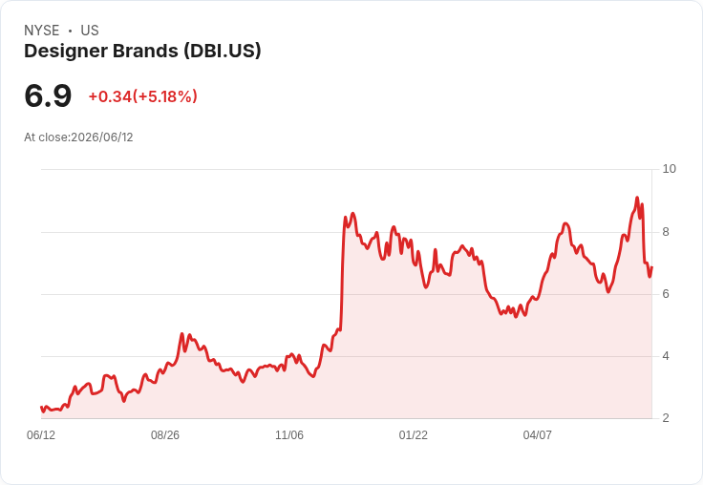Click the late-August local peak on the chart line
Screen dimensions: 703x485
click(x=182, y=334)
